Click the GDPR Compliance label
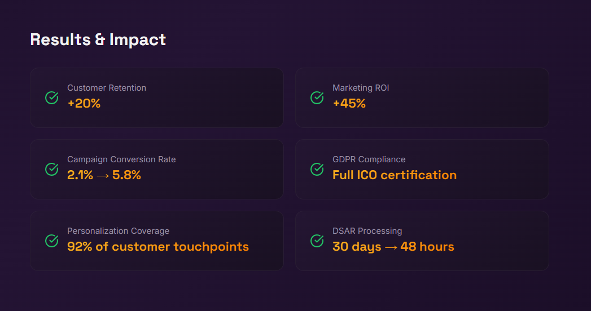This screenshot has height=311, width=591. pyautogui.click(x=369, y=159)
